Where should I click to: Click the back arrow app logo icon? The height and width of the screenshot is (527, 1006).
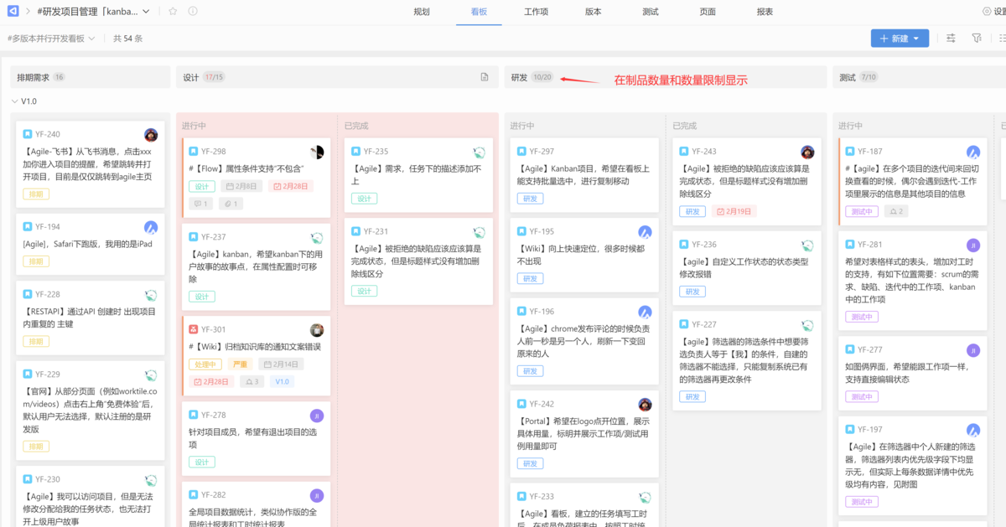(x=13, y=12)
